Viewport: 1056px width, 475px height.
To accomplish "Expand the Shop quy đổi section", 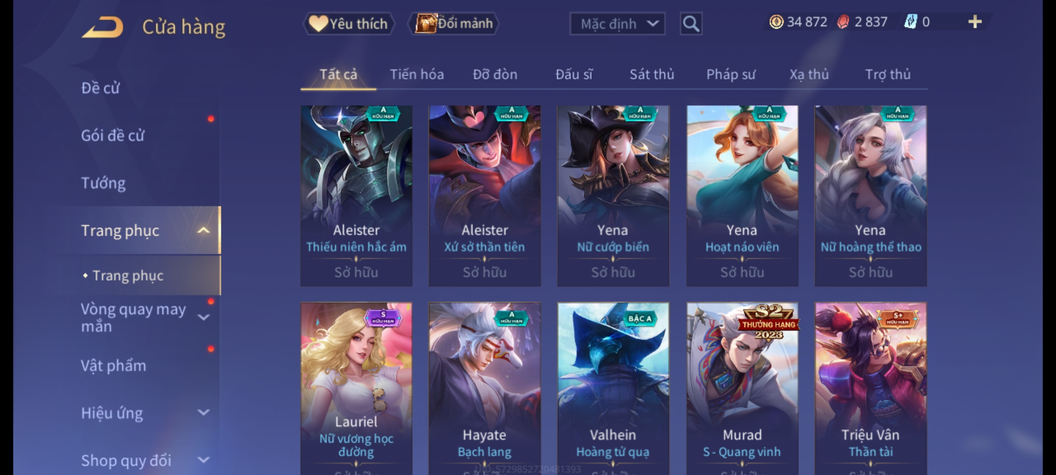I will (203, 460).
